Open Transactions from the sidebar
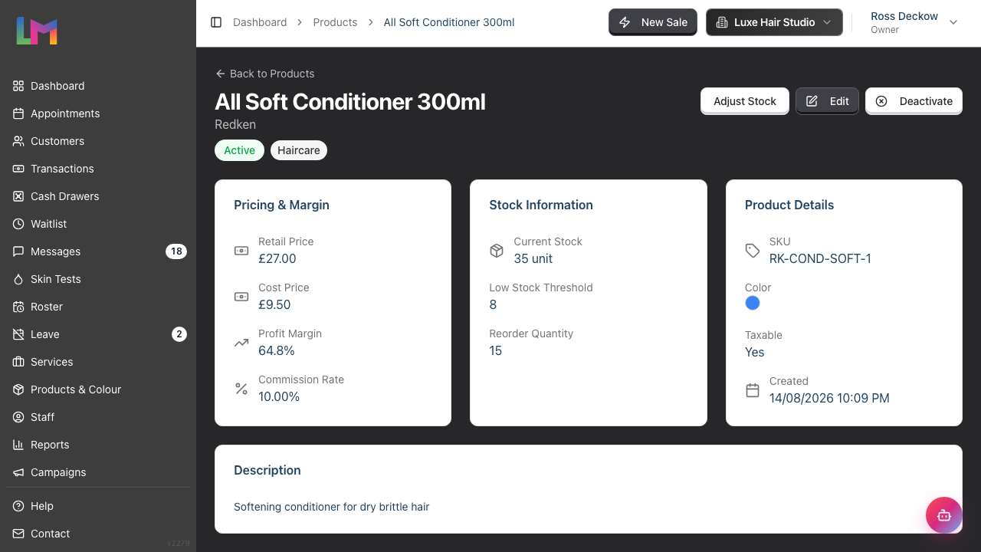981x552 pixels. (98, 169)
